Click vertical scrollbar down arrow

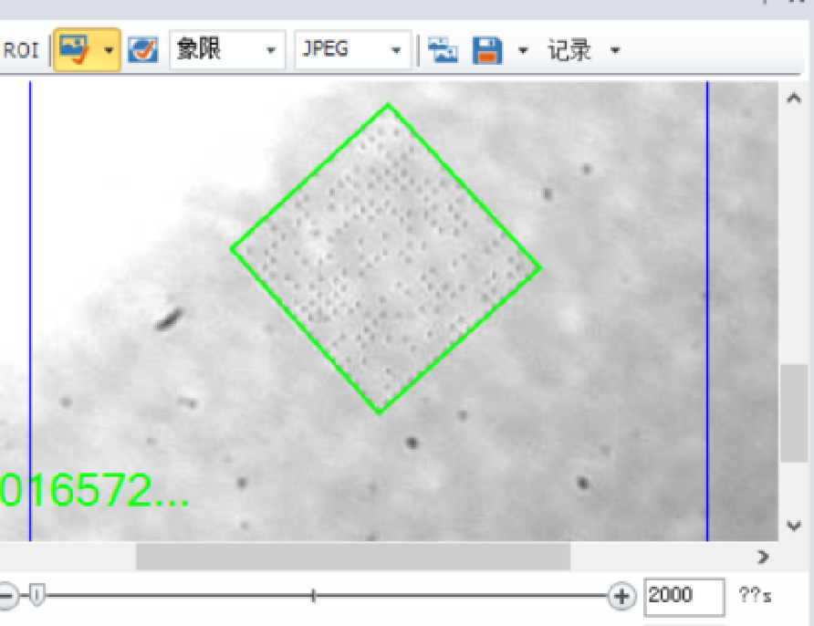tap(794, 526)
